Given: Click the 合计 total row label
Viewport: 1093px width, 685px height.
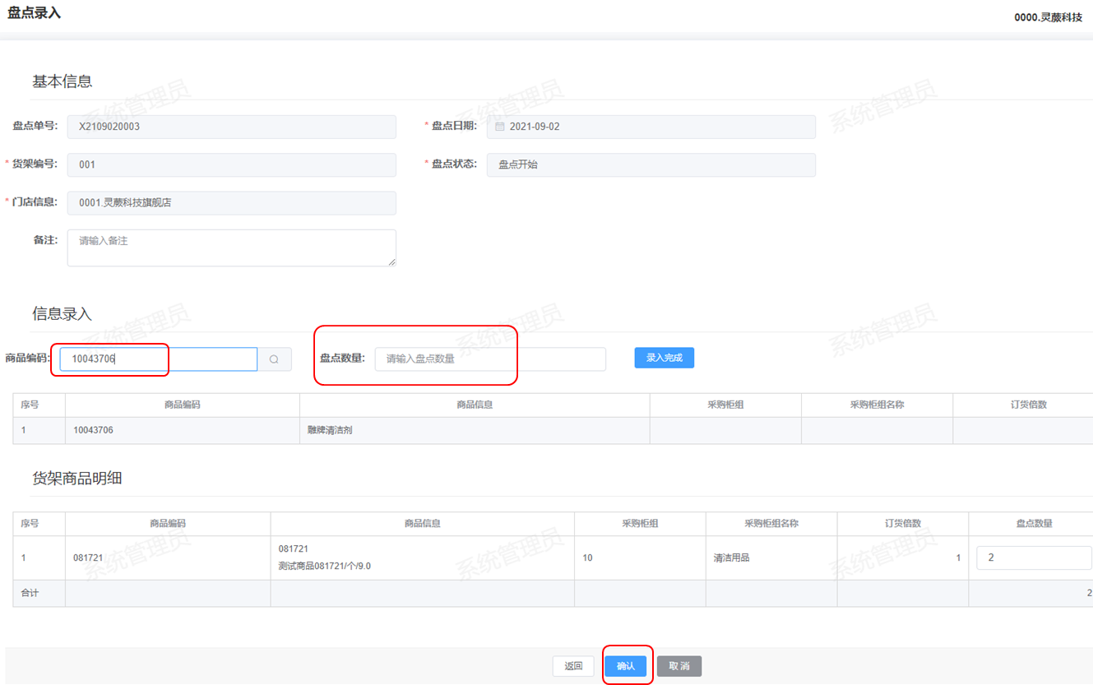Looking at the screenshot, I should pos(30,593).
